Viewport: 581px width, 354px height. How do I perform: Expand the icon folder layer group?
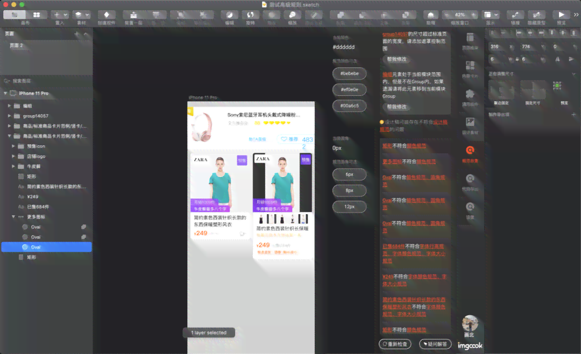tap(13, 146)
